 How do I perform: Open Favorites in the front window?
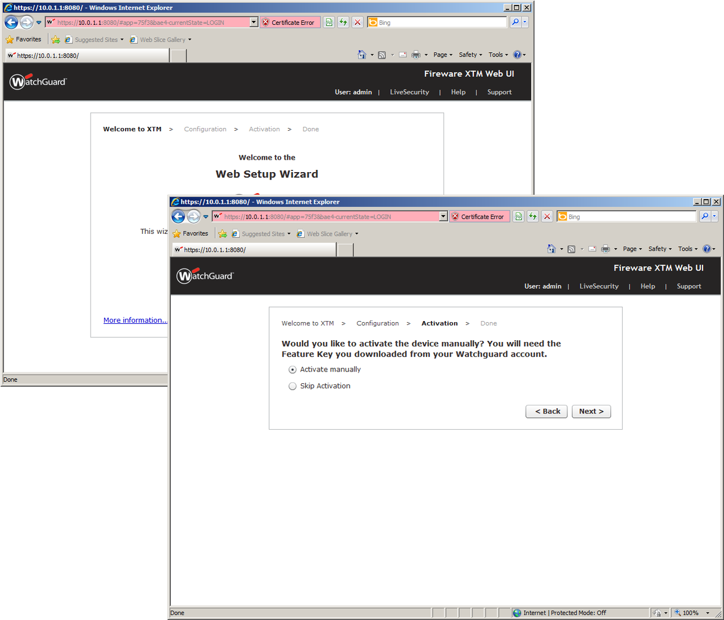coord(191,233)
